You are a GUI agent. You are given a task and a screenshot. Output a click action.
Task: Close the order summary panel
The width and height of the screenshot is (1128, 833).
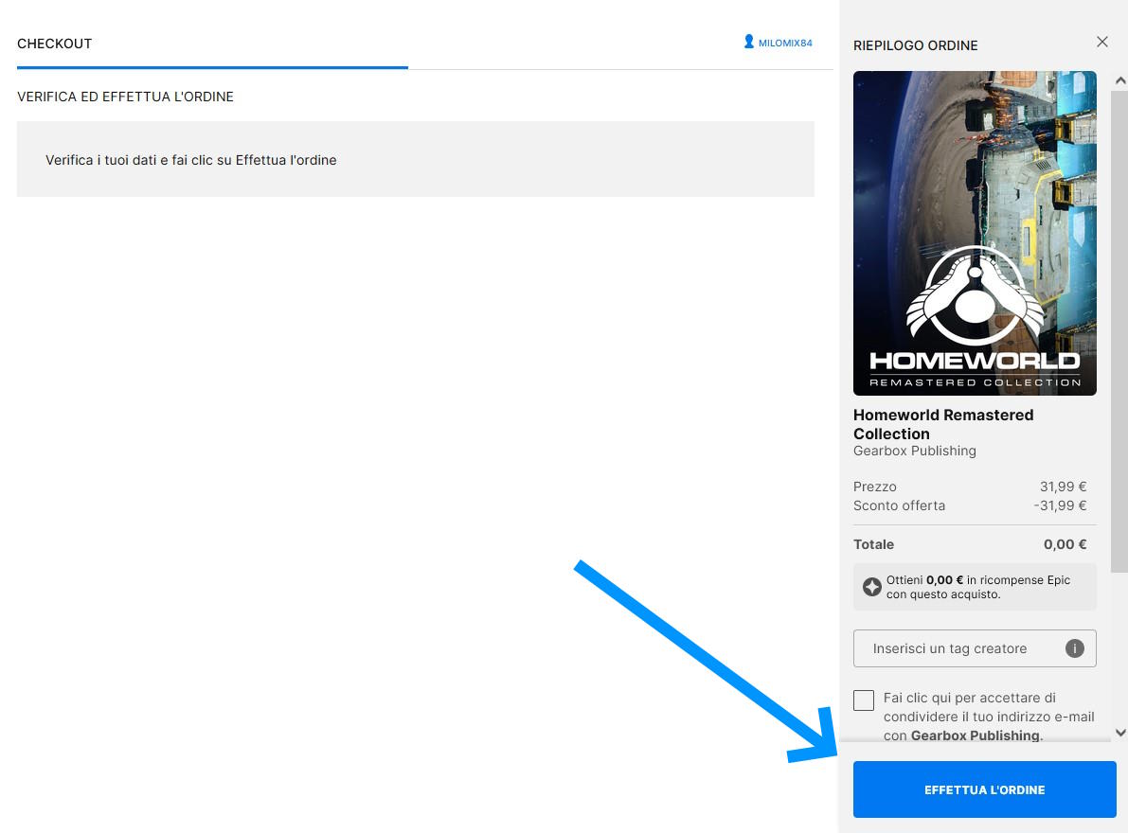(1102, 42)
